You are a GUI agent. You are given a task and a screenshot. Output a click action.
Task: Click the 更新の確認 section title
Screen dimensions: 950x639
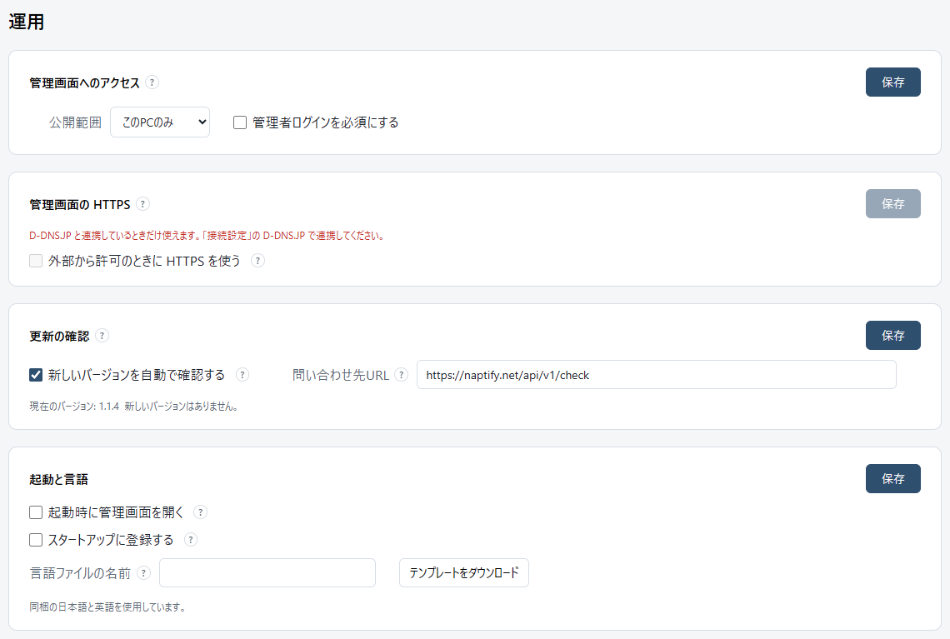pyautogui.click(x=59, y=336)
